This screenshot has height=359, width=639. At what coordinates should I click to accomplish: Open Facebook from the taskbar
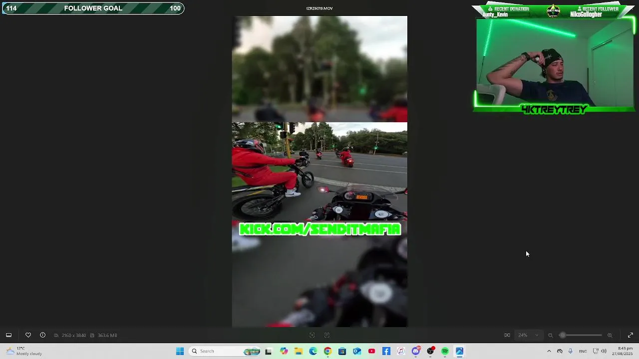pyautogui.click(x=386, y=351)
